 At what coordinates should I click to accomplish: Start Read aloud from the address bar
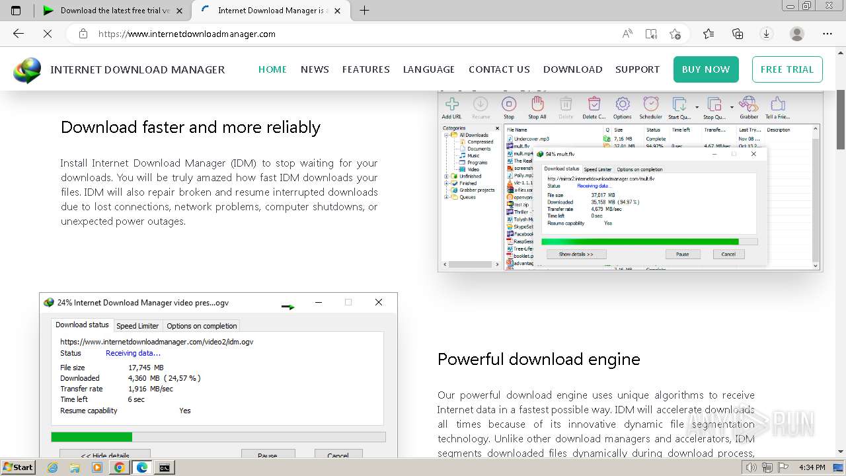pos(627,34)
